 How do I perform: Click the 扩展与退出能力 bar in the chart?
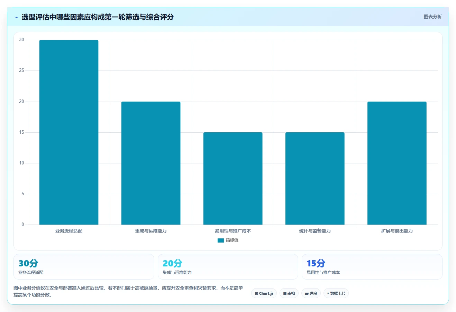pos(397,163)
